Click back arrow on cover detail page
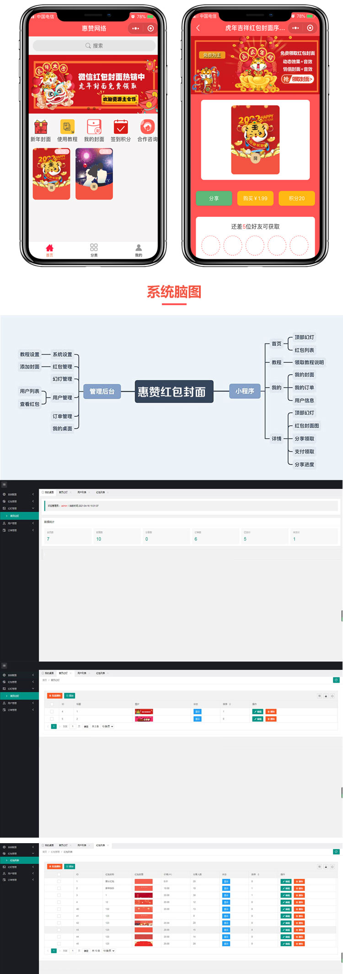 (198, 28)
